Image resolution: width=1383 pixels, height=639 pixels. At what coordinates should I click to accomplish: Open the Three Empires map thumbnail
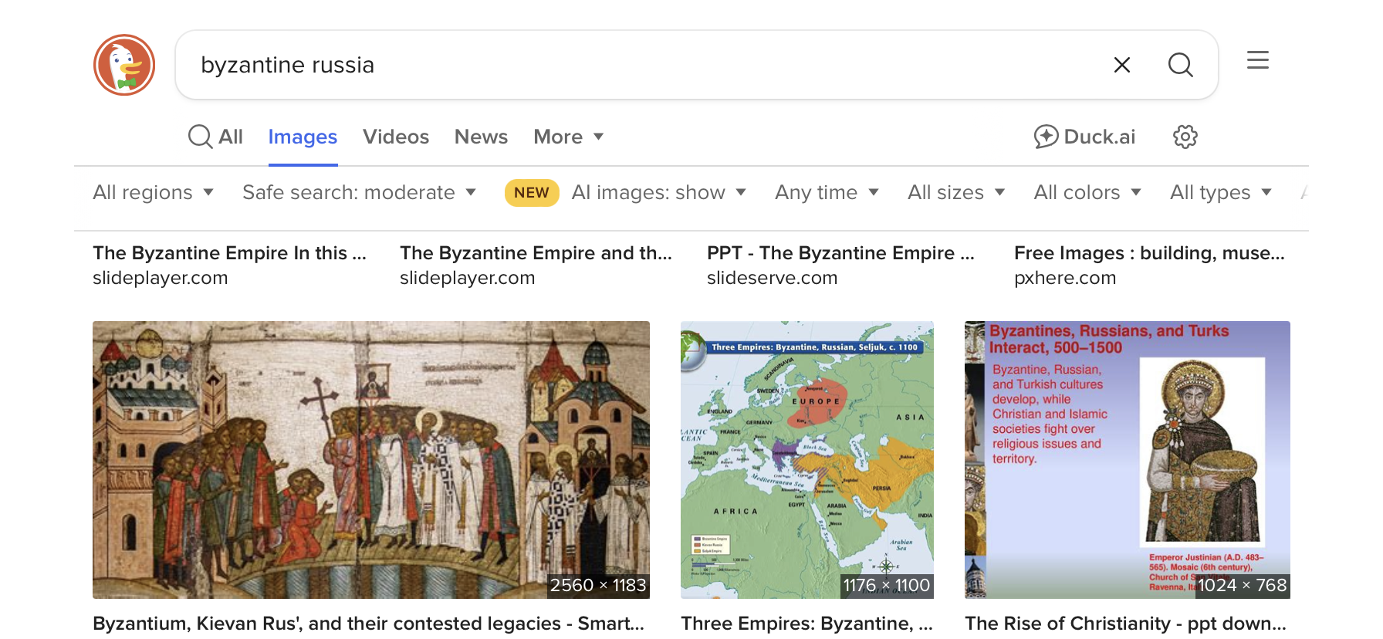point(806,459)
